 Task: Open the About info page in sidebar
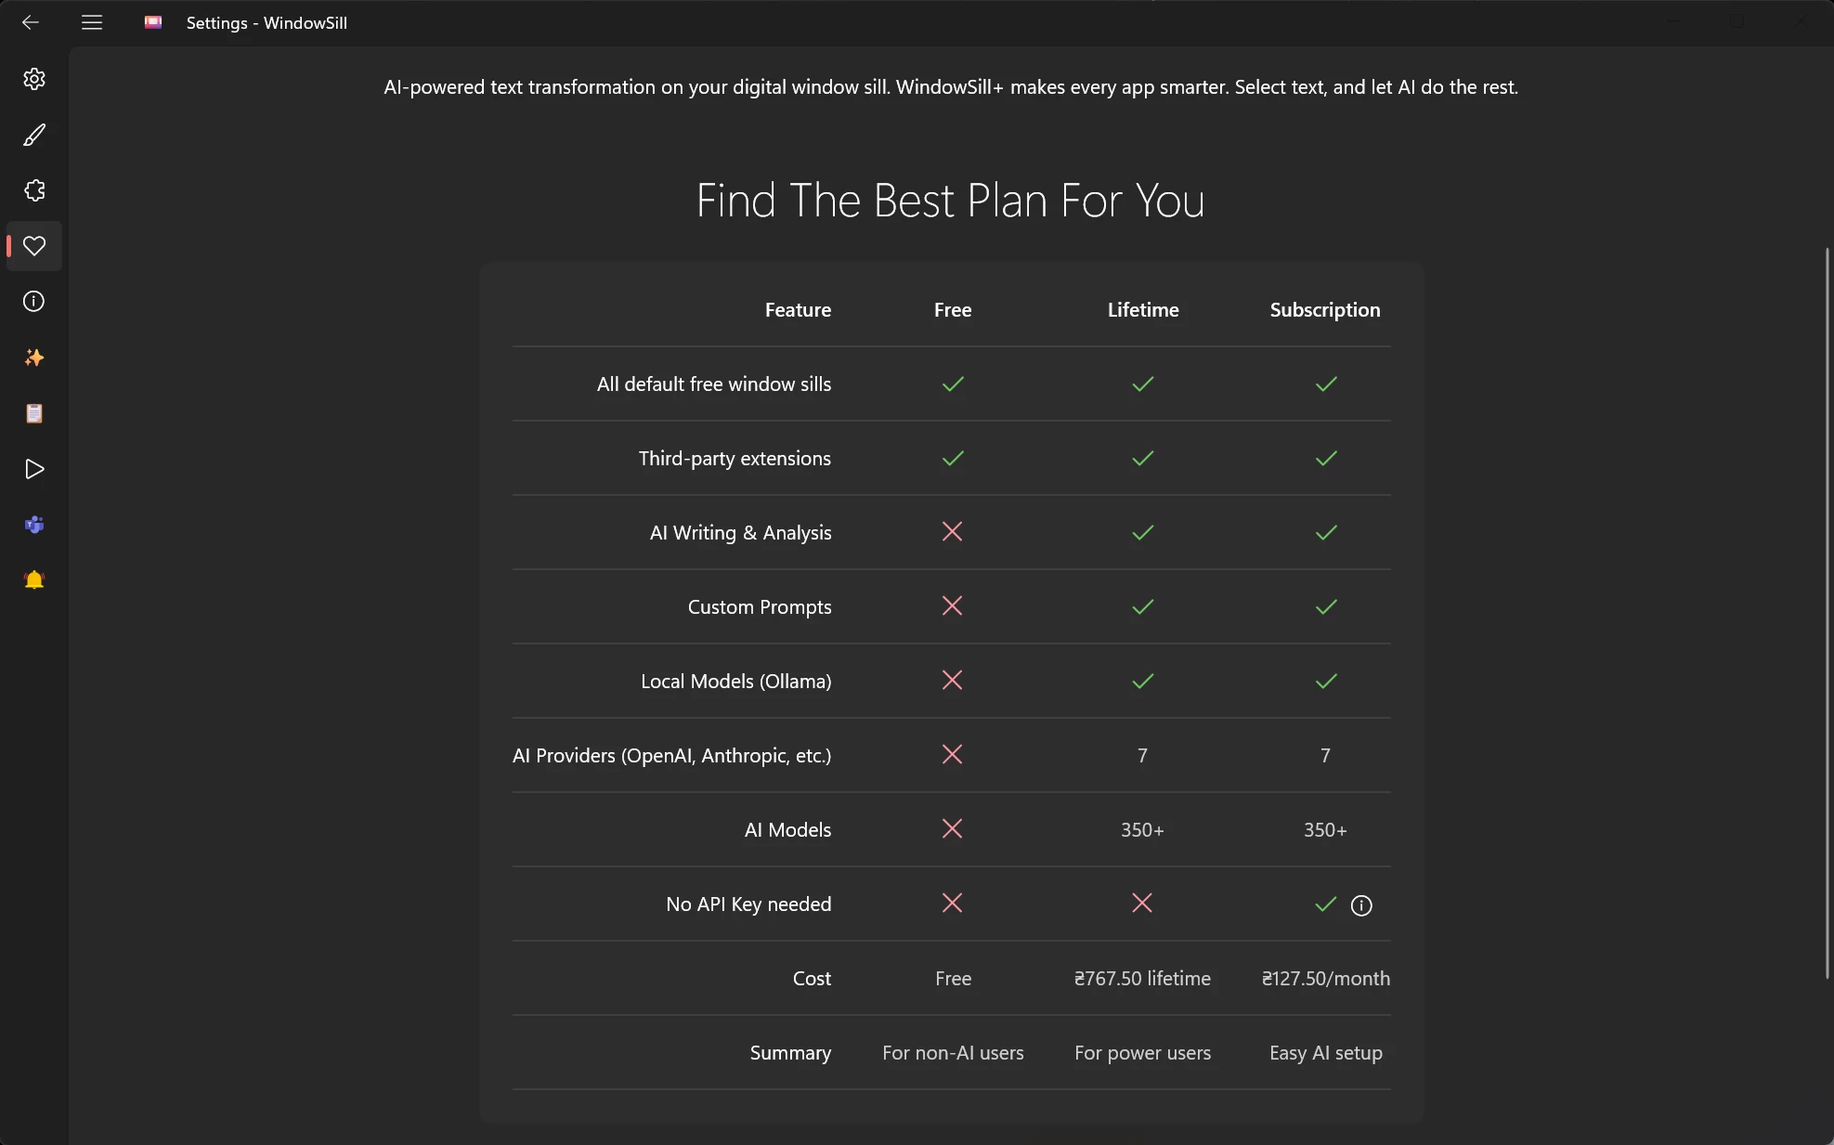pyautogui.click(x=34, y=302)
